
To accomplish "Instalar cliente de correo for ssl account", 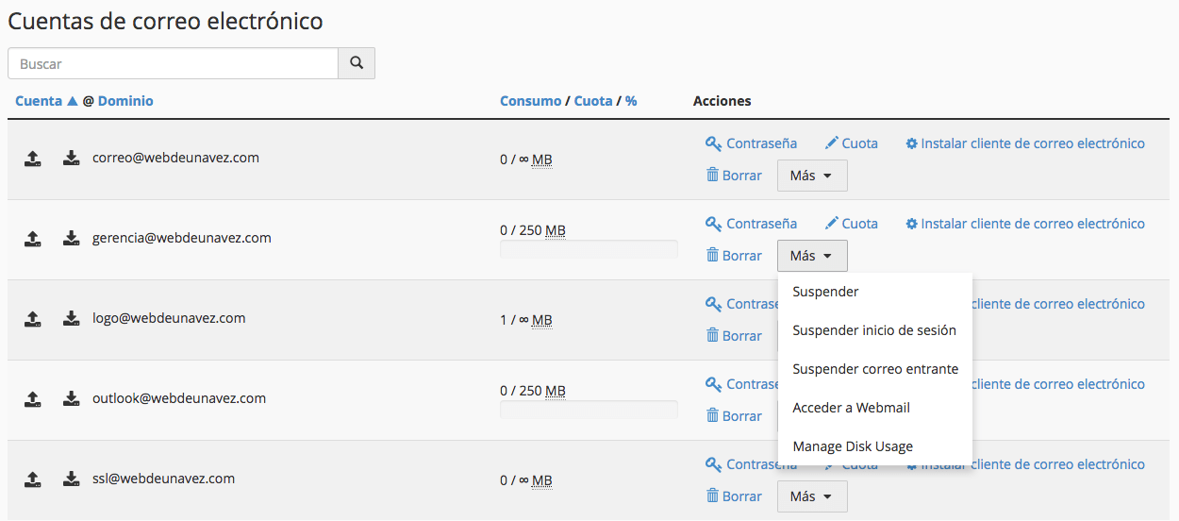I will point(1025,464).
